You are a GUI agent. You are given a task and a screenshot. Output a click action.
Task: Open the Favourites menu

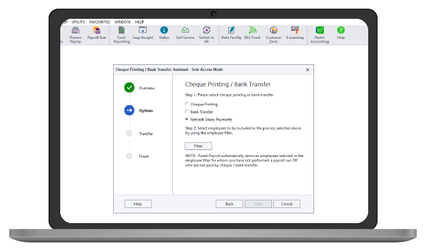point(99,22)
